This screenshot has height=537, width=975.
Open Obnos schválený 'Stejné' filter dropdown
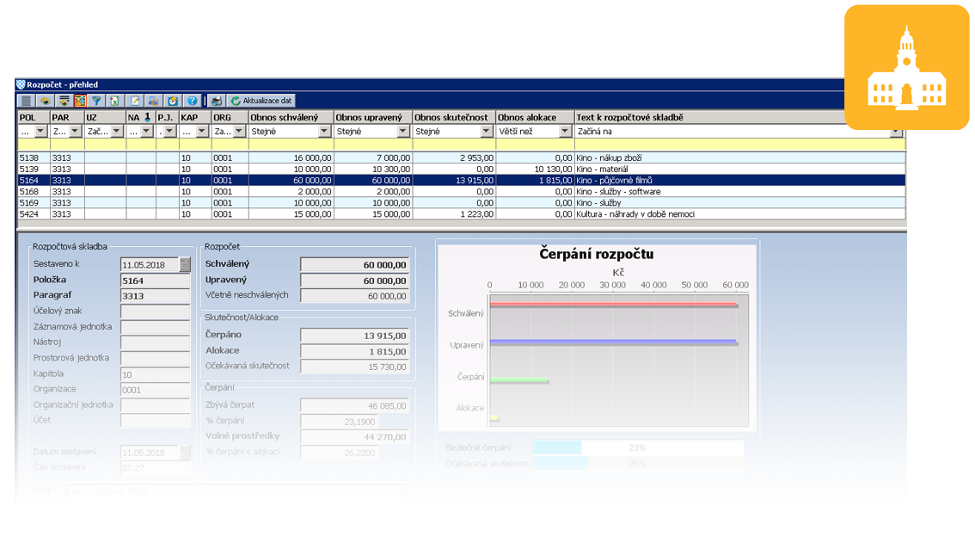coord(324,132)
